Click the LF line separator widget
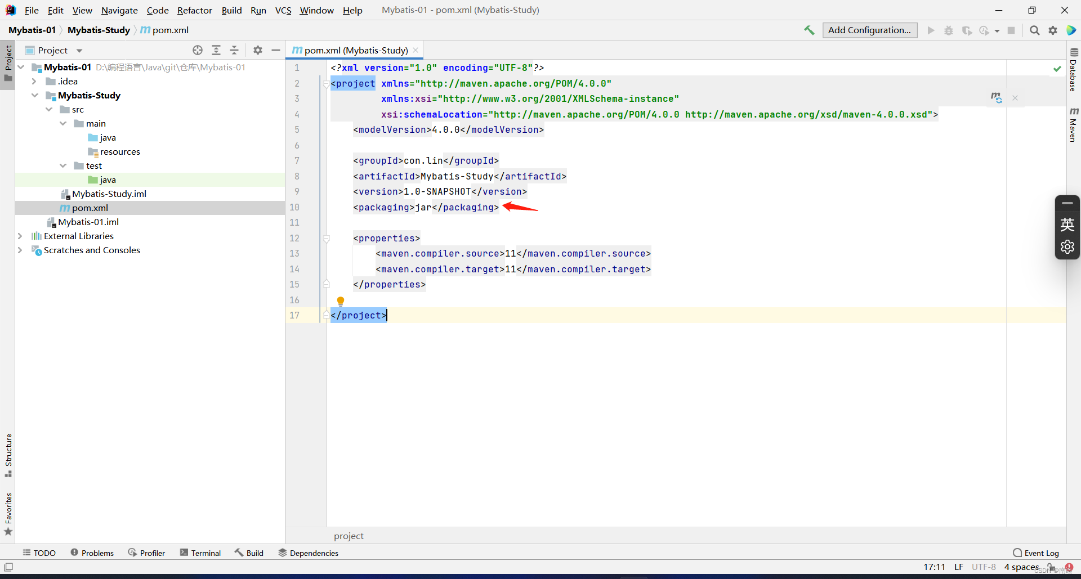 click(x=959, y=567)
